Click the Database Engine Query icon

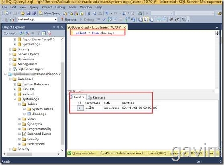[65, 13]
